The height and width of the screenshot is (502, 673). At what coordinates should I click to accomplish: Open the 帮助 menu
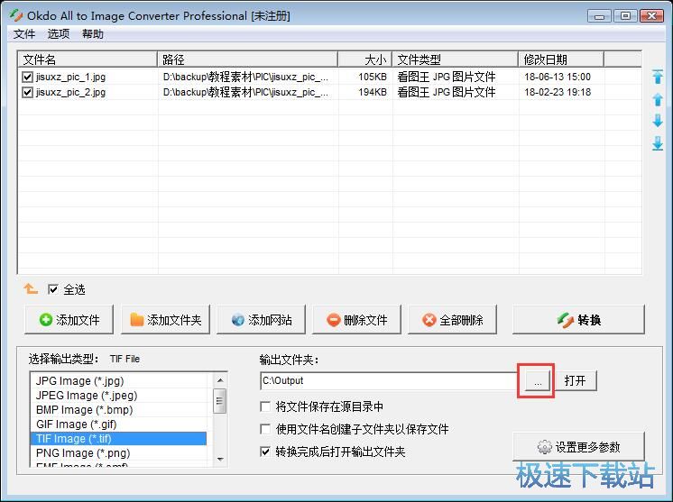(x=93, y=34)
